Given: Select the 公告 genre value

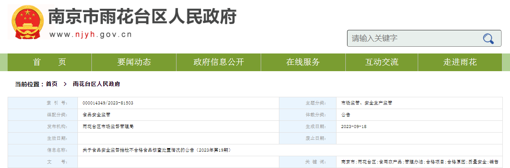Looking at the screenshot, I should pyautogui.click(x=346, y=115).
